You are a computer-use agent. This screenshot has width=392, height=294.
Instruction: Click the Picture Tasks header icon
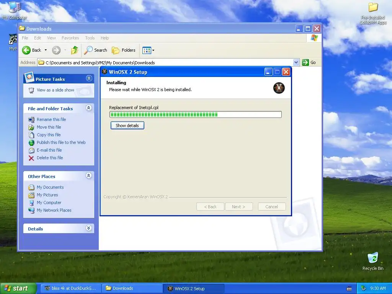29,77
